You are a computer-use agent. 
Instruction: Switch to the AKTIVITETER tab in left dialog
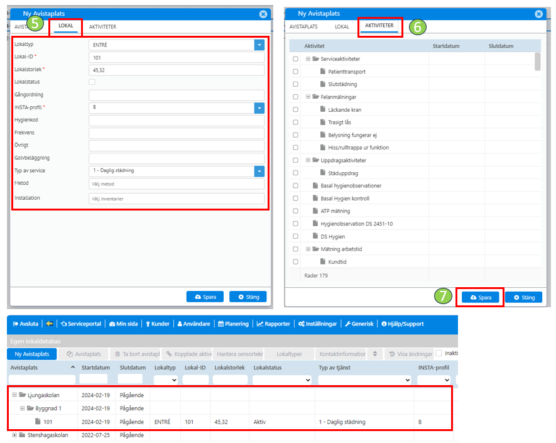102,27
